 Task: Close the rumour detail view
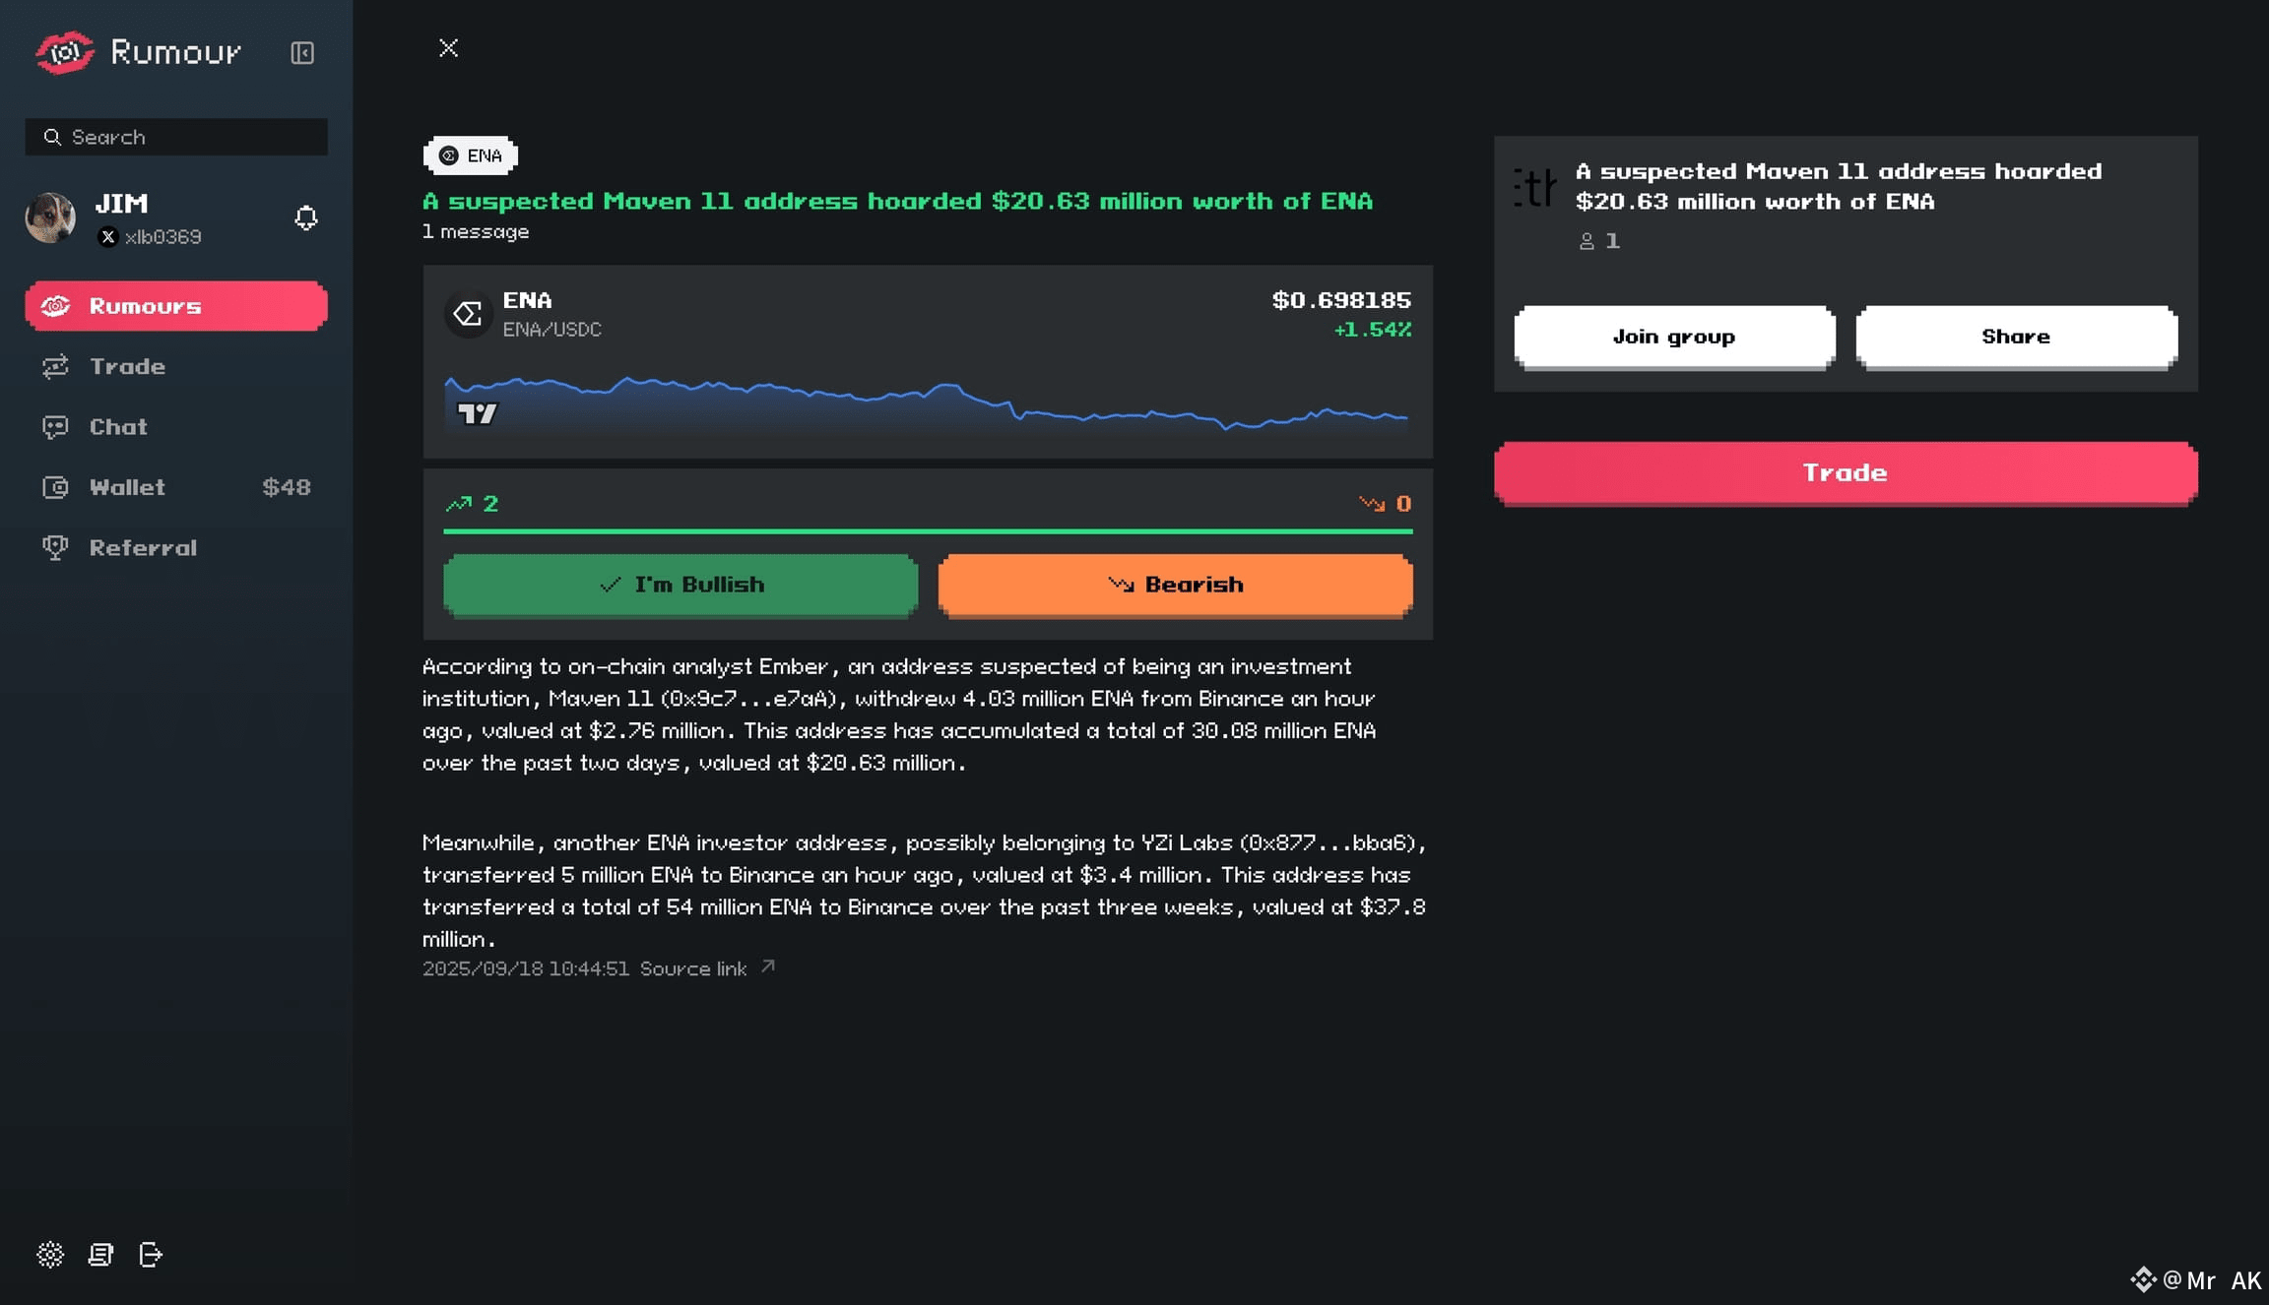coord(448,48)
